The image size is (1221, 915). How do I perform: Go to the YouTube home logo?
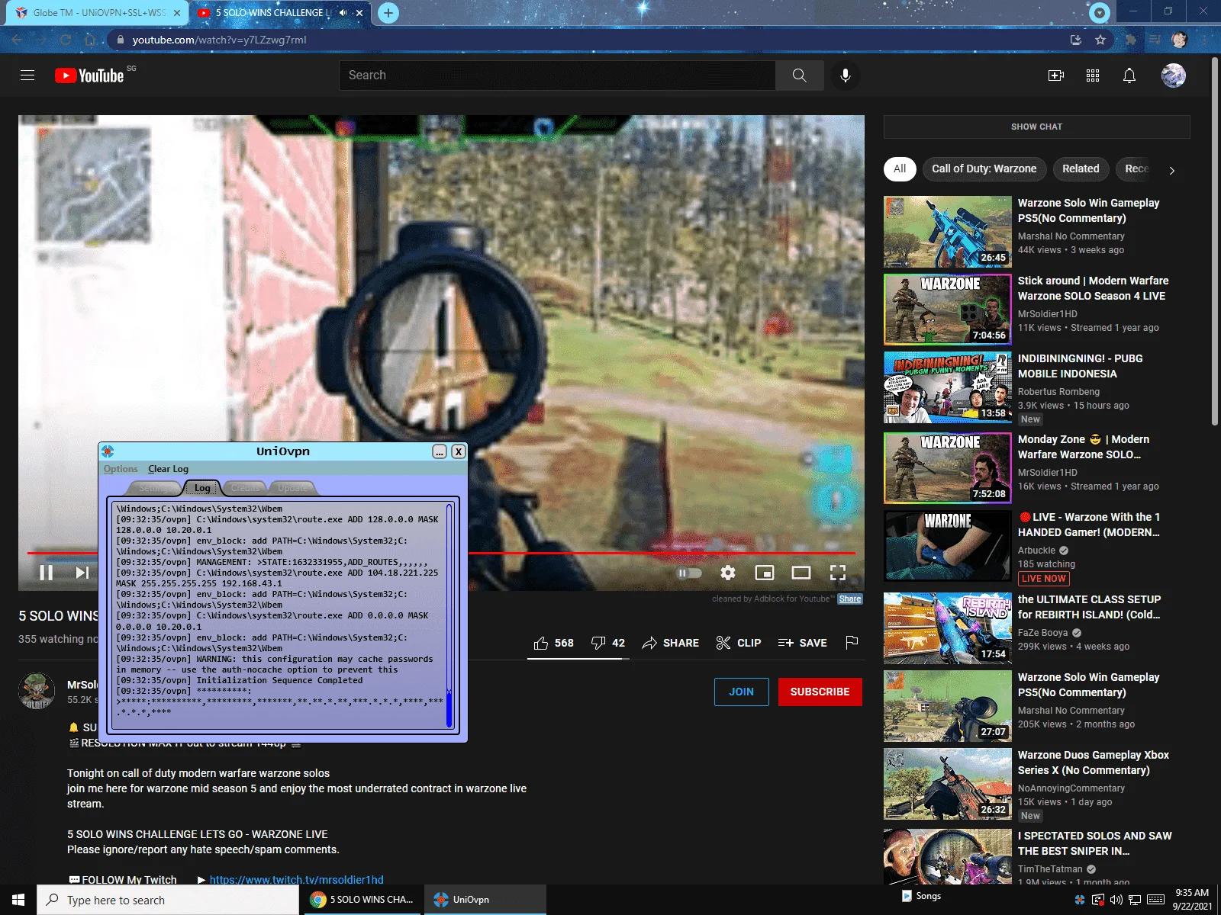[x=89, y=75]
